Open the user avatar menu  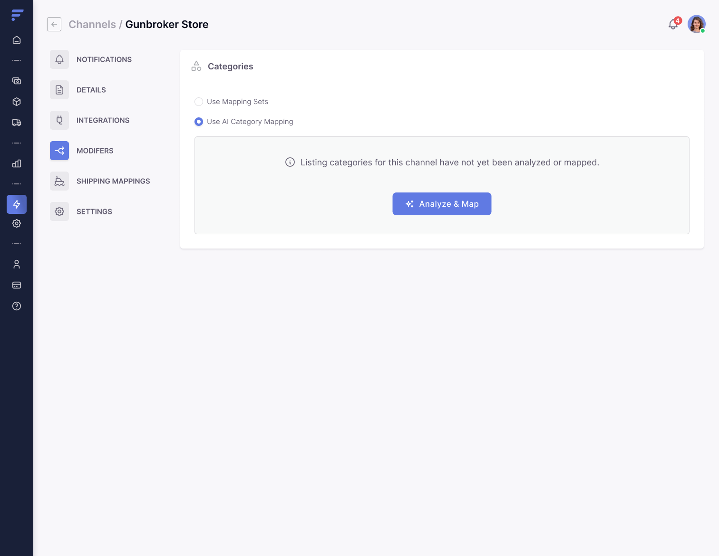click(697, 24)
